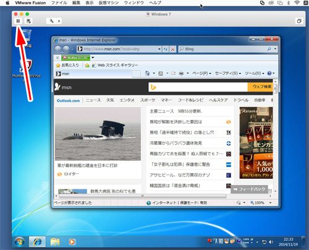Open お気に入り favorites button

pyautogui.click(x=67, y=65)
